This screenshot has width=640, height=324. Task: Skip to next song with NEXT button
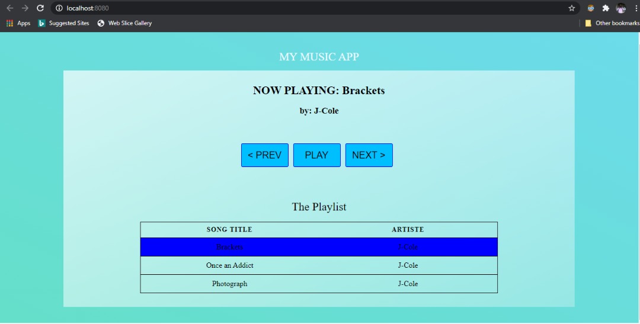coord(369,155)
